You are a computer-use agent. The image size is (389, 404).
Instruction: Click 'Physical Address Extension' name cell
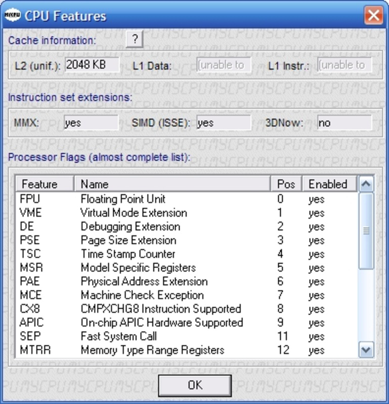[x=144, y=281]
